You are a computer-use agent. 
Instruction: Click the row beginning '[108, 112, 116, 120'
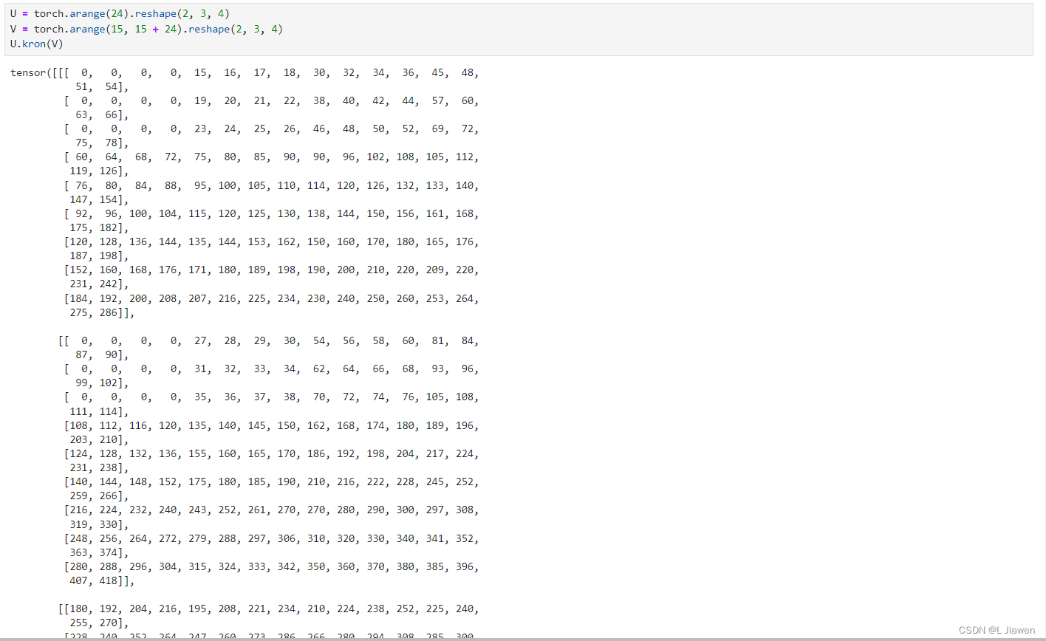(x=271, y=425)
